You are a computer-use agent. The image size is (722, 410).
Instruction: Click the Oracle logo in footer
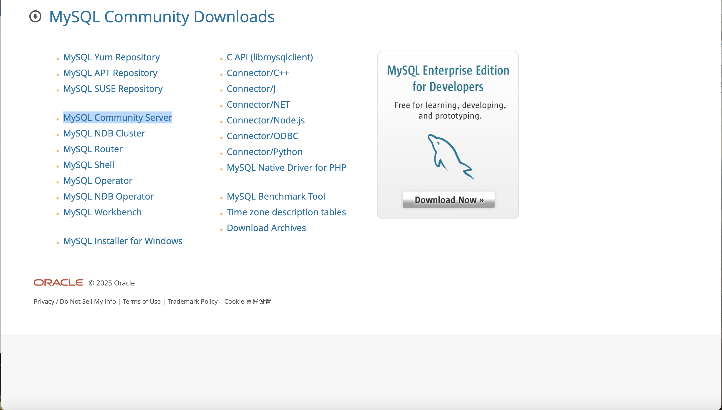[x=58, y=282]
